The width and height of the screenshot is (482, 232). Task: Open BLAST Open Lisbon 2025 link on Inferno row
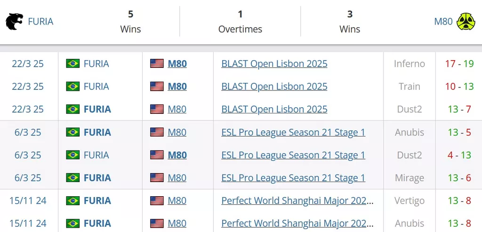coord(274,64)
